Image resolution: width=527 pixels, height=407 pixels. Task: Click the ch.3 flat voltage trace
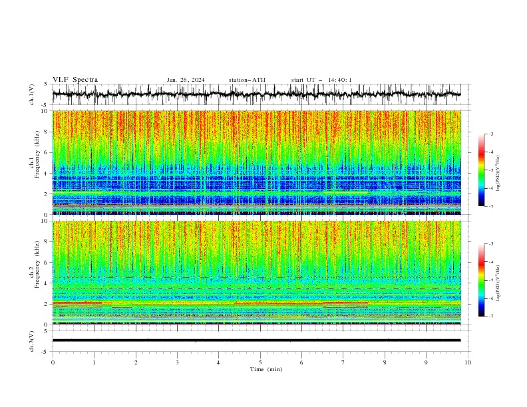coord(256,340)
